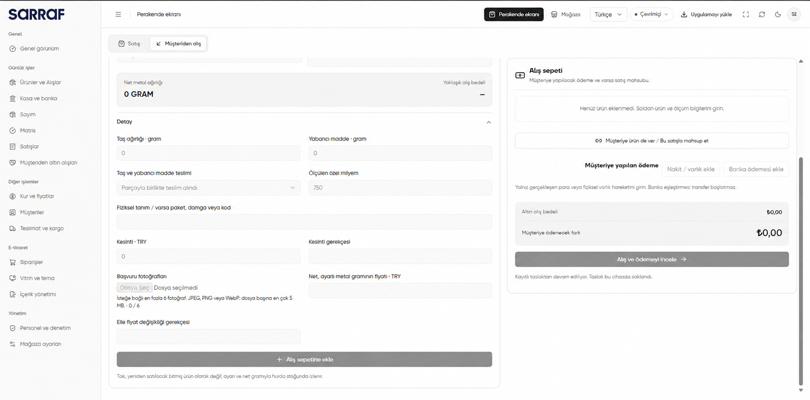Click the Dosya Seç file button
The height and width of the screenshot is (400, 810).
coord(134,288)
